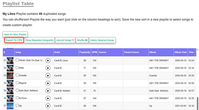Play the song ErrTime
This screenshot has height=110, width=199.
click(48, 98)
